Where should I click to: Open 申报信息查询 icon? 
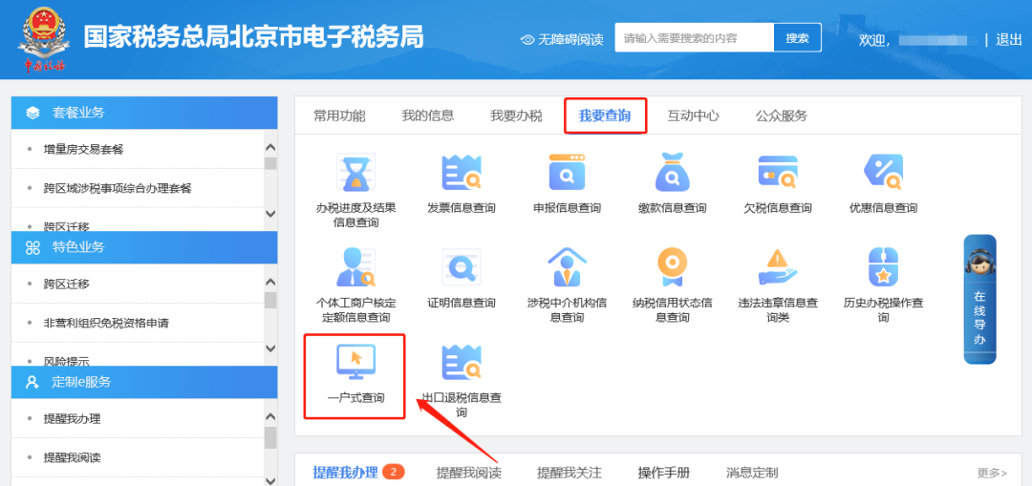(x=567, y=172)
